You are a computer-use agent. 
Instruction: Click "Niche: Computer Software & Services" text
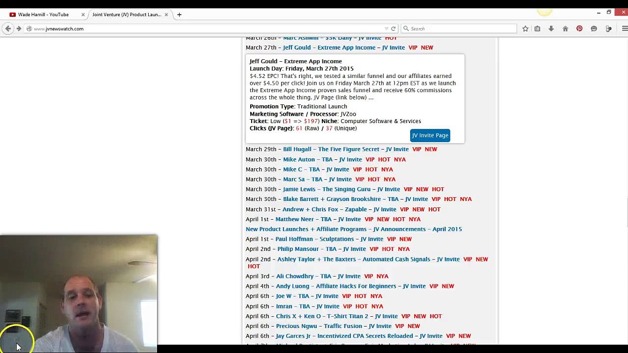(x=371, y=121)
